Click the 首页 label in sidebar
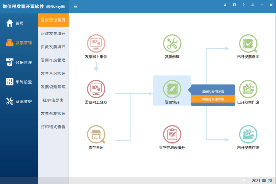The height and width of the screenshot is (184, 276). click(x=19, y=23)
